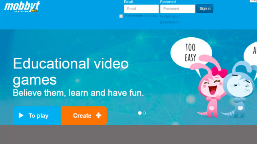Select the first carousel slide dot
257x144 pixels.
140,113
